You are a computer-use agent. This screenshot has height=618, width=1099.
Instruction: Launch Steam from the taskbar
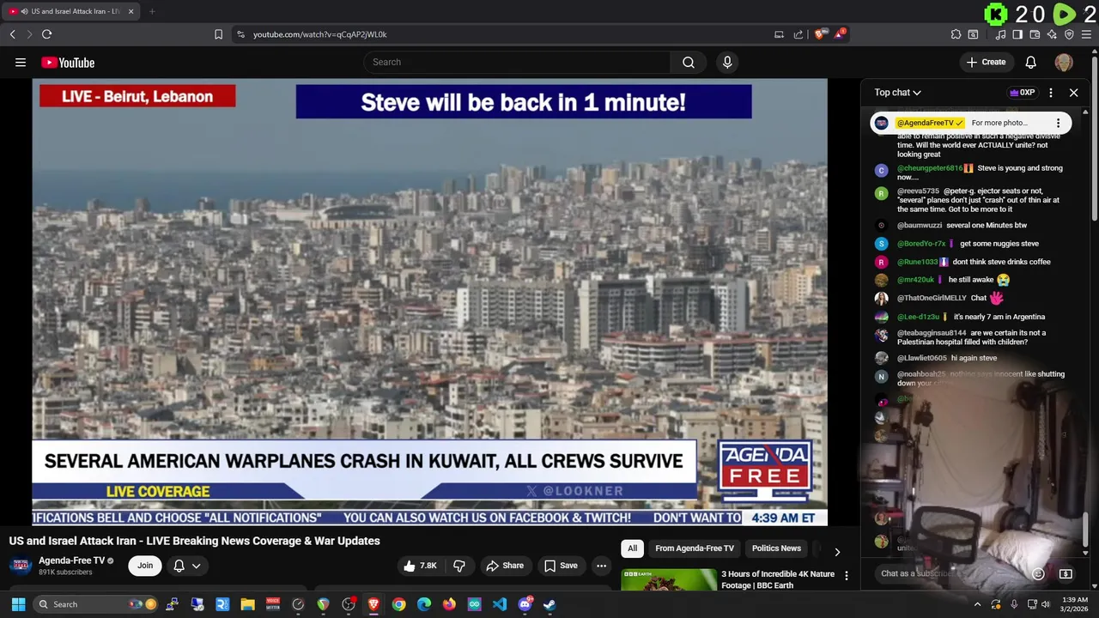tap(549, 604)
